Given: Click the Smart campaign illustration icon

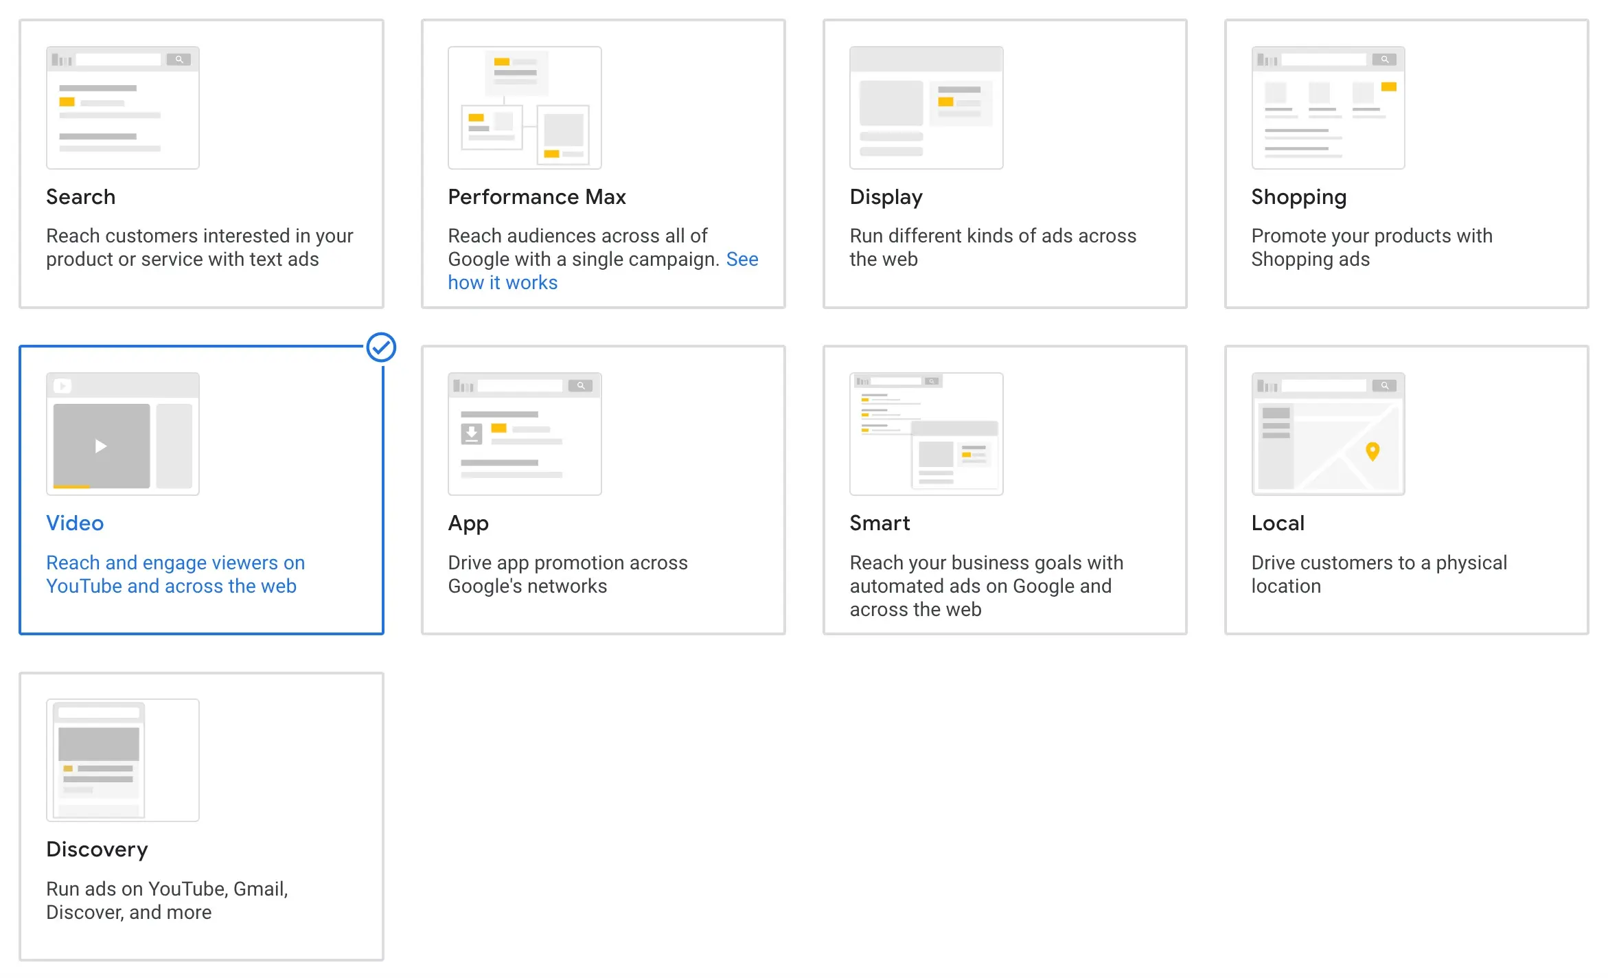Looking at the screenshot, I should (926, 434).
